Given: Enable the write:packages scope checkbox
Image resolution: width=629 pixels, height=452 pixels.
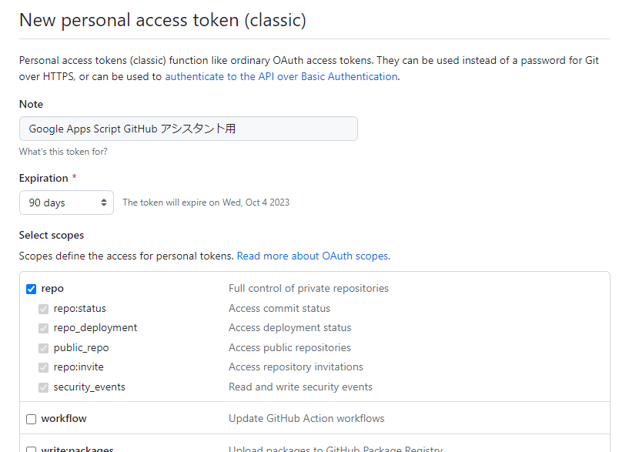Looking at the screenshot, I should click(x=32, y=450).
